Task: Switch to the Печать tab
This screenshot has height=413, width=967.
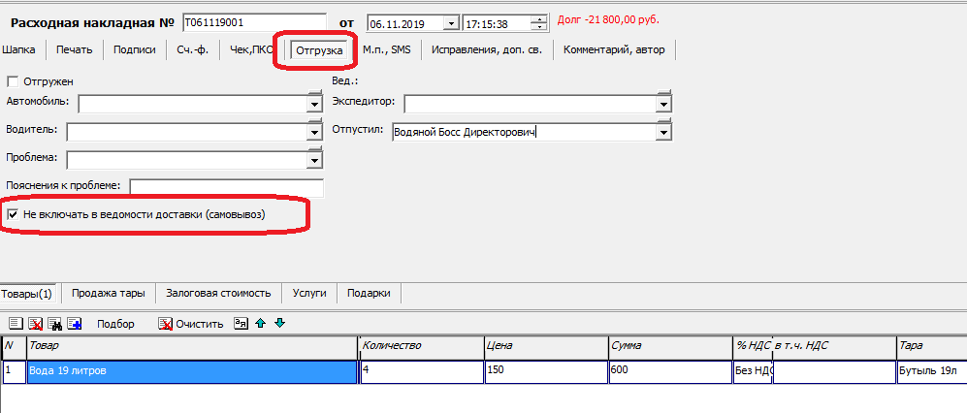Action: click(x=75, y=49)
